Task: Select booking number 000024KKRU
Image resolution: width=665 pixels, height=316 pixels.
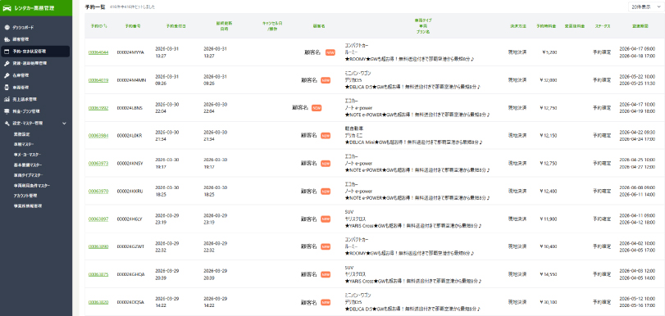Action: point(130,191)
